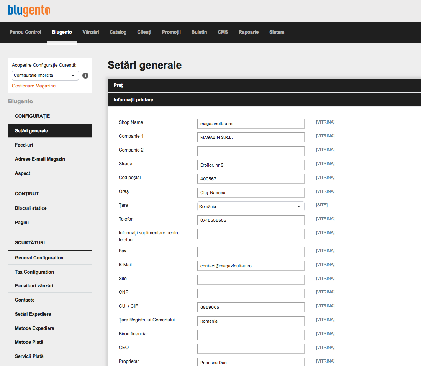Image resolution: width=421 pixels, height=366 pixels.
Task: Click the Shop Name input field
Action: pyautogui.click(x=251, y=124)
